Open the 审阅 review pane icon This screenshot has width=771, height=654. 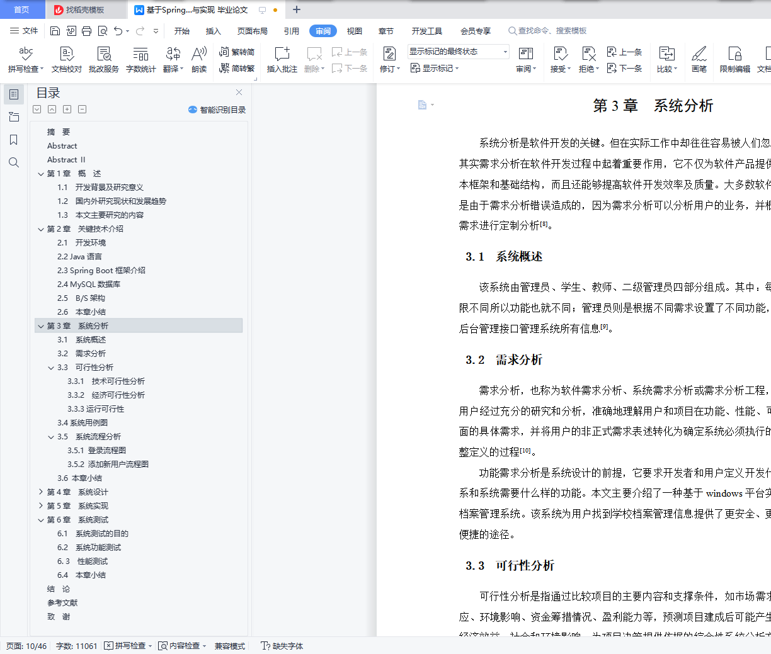pos(525,54)
